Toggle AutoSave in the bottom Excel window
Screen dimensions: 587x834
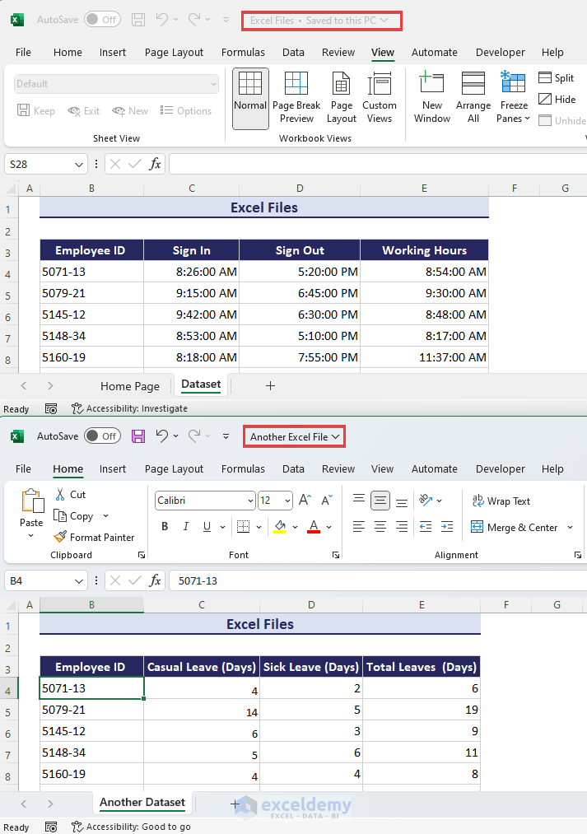102,436
